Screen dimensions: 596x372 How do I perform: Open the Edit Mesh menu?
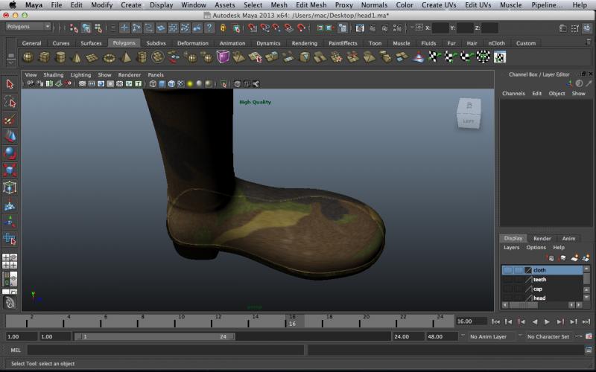pyautogui.click(x=311, y=5)
